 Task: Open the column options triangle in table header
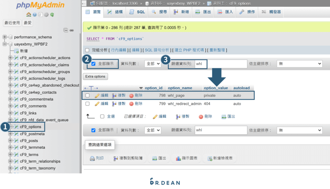click(x=141, y=88)
